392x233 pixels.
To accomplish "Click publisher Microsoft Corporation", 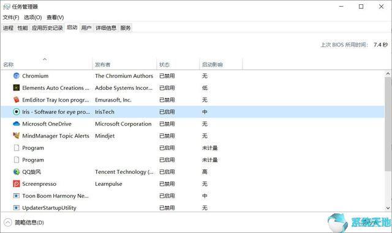I will tap(123, 124).
